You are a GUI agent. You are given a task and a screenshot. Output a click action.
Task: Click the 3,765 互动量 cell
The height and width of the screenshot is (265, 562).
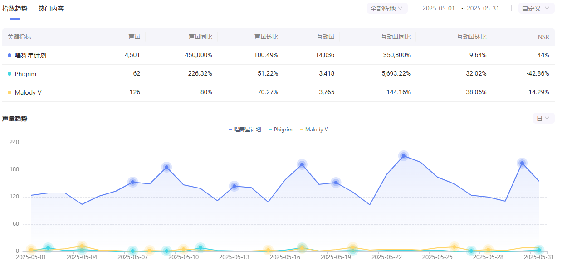pyautogui.click(x=327, y=92)
